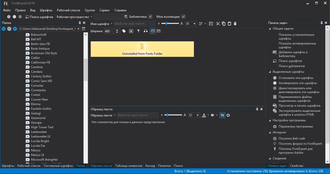This screenshot has width=330, height=174.
Task: Pin the Образец текста panel
Action: point(257,109)
